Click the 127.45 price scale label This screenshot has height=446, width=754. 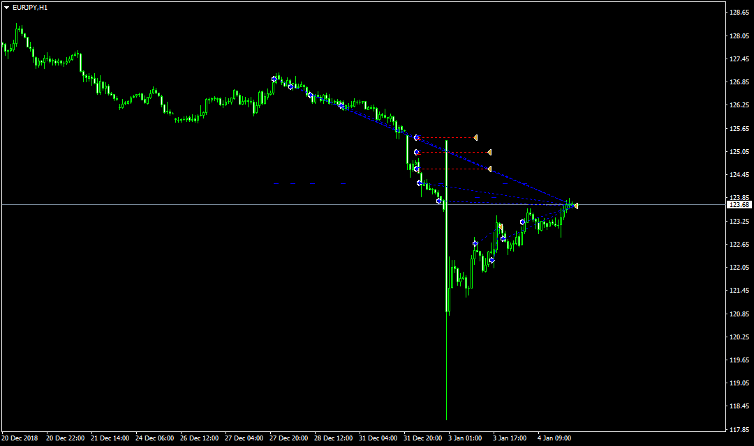tap(739, 59)
